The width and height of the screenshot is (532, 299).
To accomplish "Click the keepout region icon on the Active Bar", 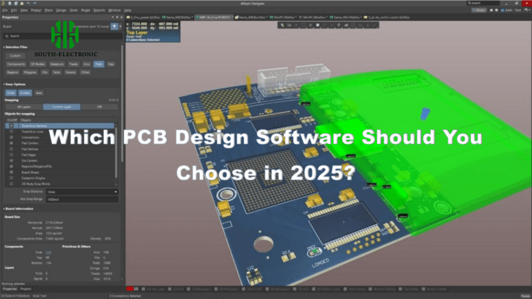I will [x=353, y=25].
